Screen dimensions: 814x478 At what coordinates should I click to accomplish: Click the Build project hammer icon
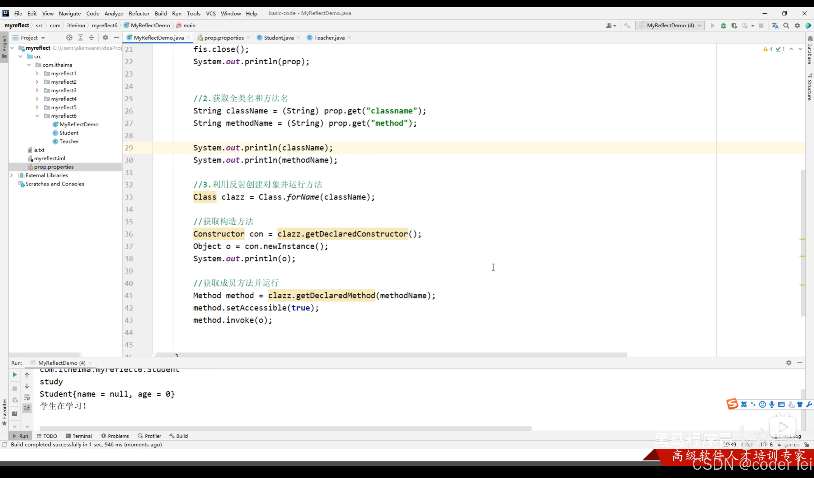click(627, 25)
